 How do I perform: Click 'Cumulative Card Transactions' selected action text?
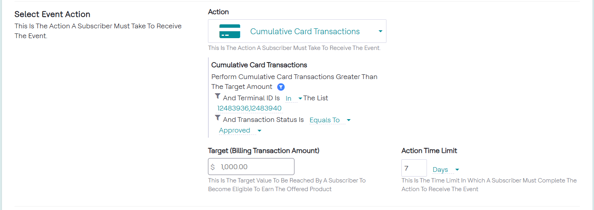coord(305,31)
